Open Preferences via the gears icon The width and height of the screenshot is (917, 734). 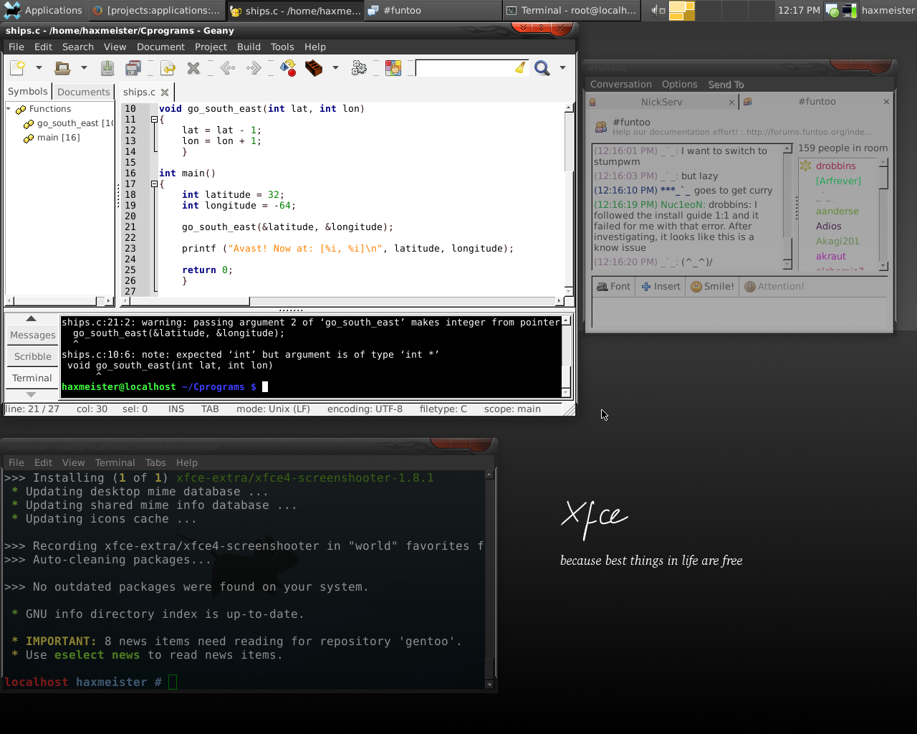(359, 68)
